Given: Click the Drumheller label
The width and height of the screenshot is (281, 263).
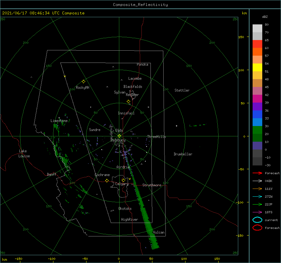Looking at the screenshot, I should (x=183, y=154).
